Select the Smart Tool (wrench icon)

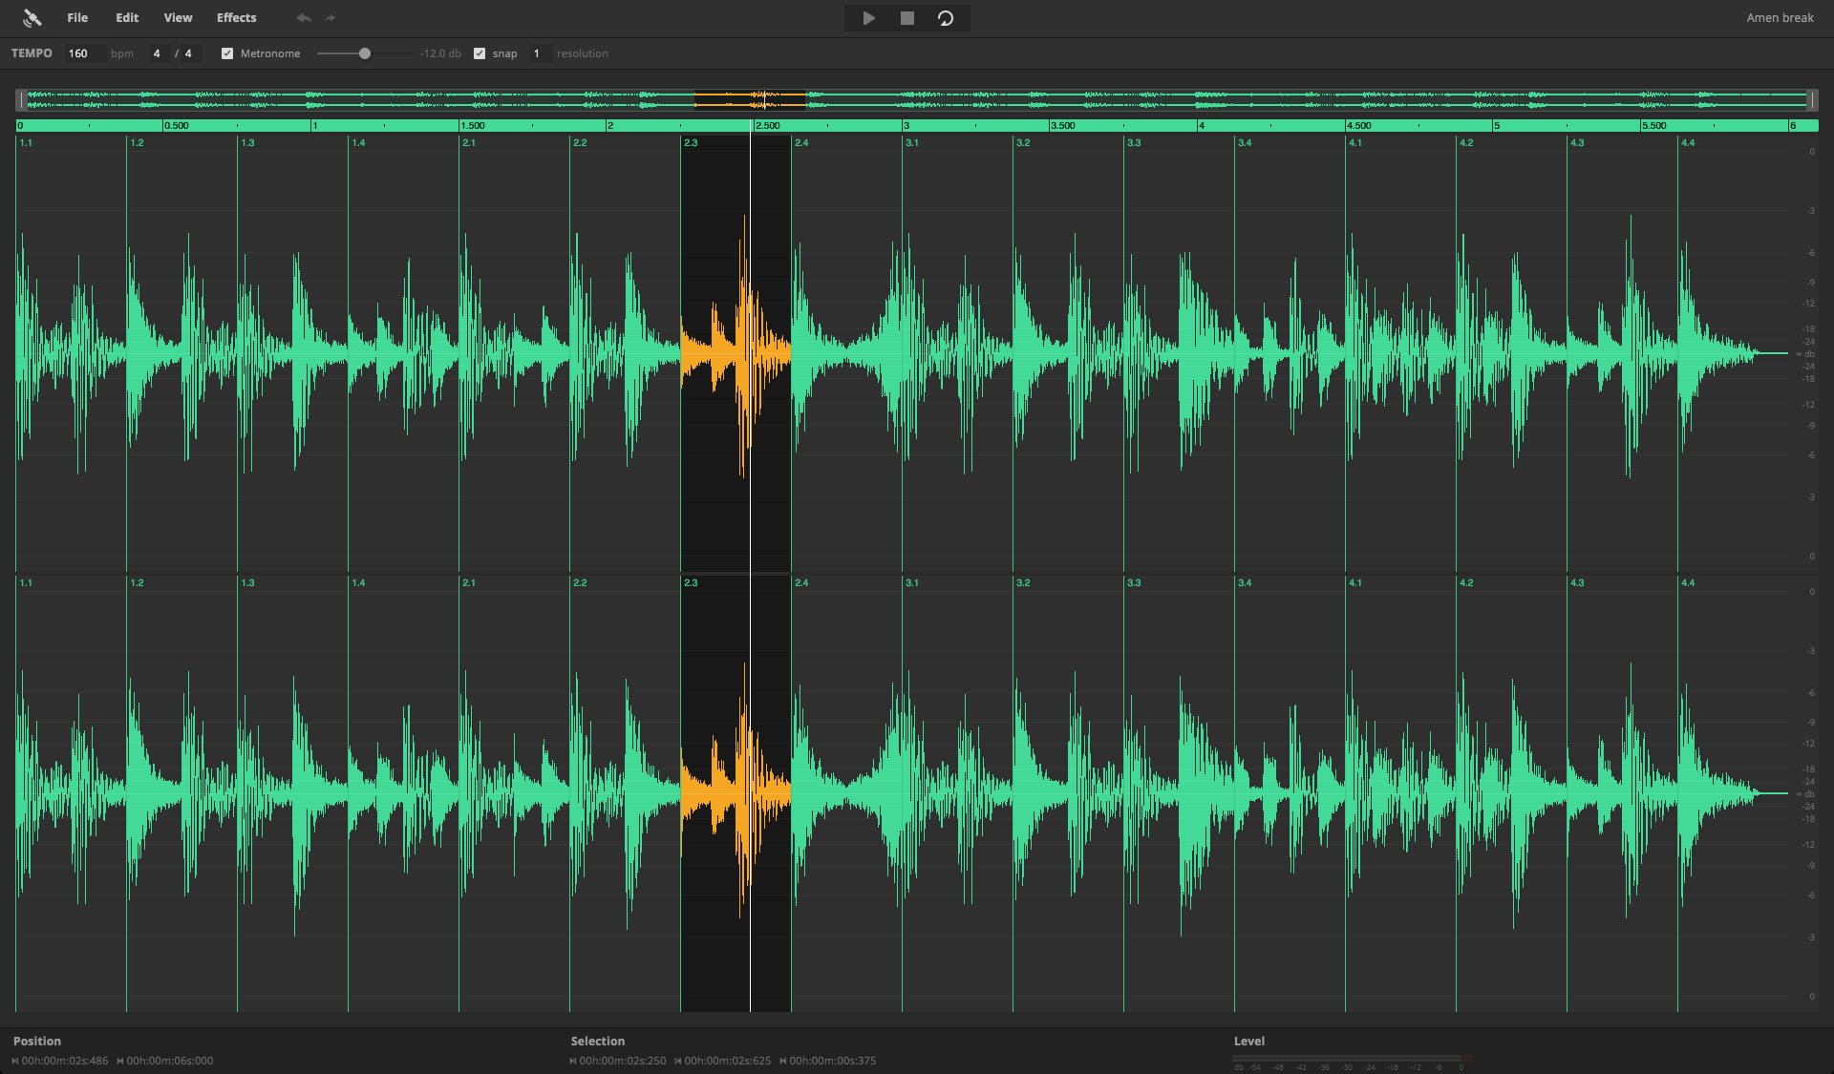[x=31, y=16]
